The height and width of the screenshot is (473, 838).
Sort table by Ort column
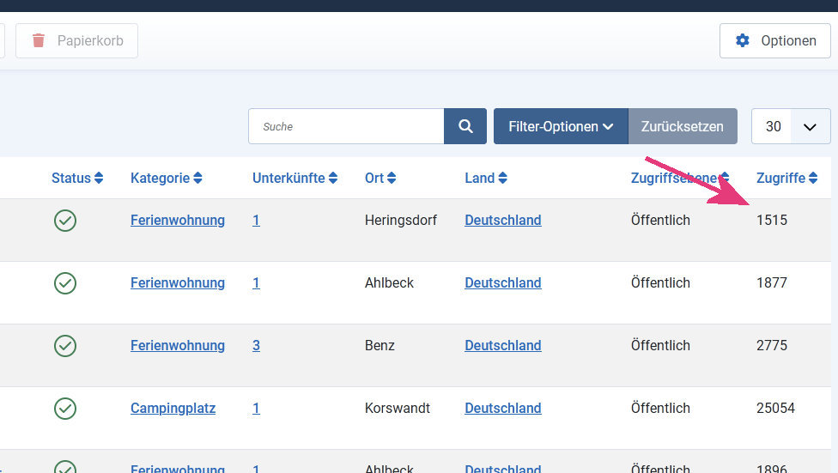(380, 179)
